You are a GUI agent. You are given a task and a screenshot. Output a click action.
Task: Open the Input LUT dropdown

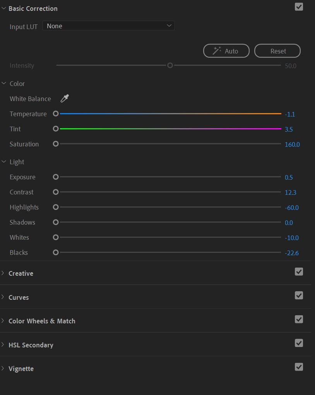(108, 26)
